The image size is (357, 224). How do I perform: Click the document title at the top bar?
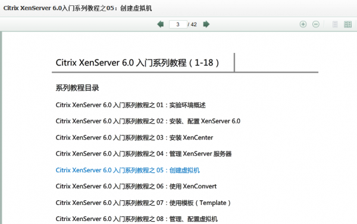(77, 8)
